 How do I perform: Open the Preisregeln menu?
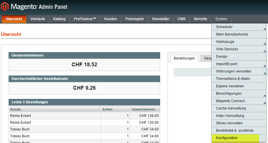(x=134, y=19)
